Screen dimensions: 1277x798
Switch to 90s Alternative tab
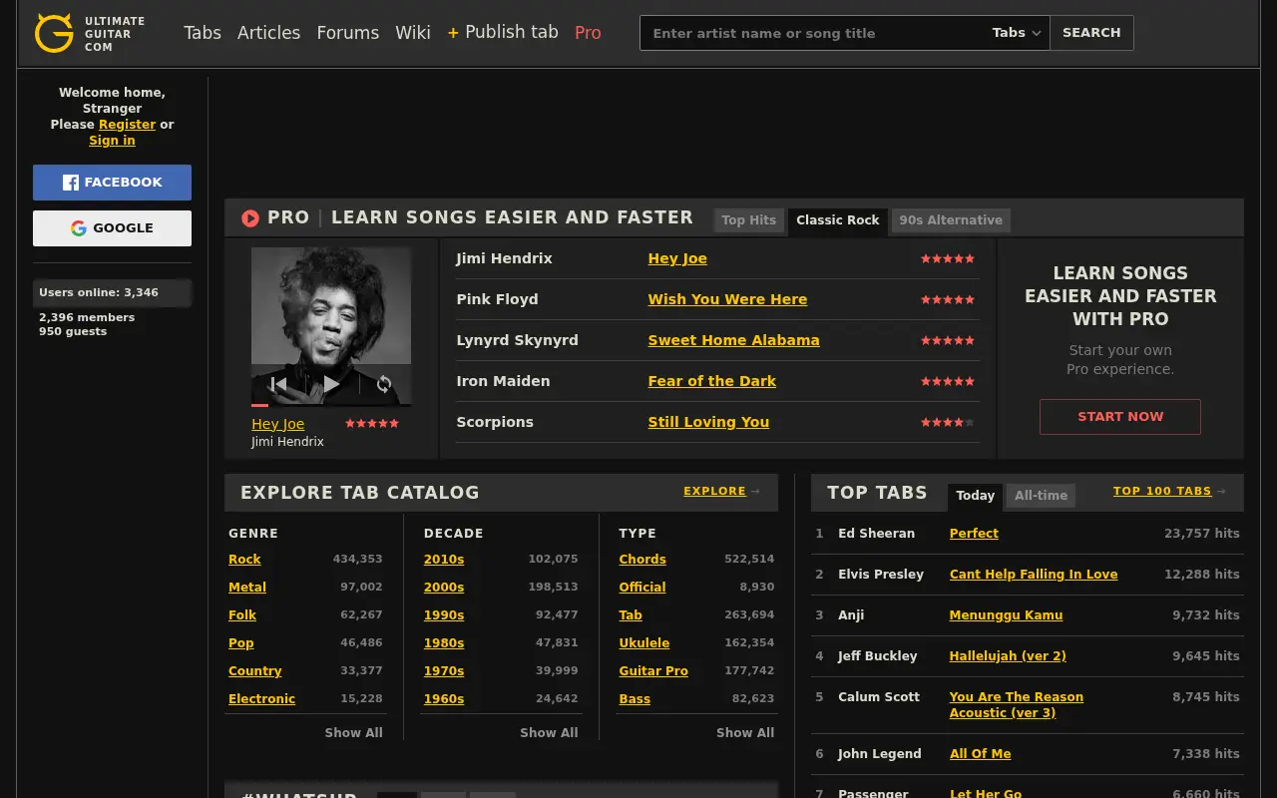[951, 220]
